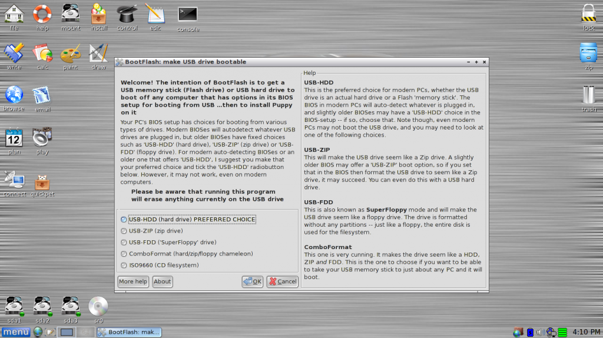Viewport: 603px width, 338px height.
Task: Open the taskbar menu button
Action: pyautogui.click(x=16, y=332)
